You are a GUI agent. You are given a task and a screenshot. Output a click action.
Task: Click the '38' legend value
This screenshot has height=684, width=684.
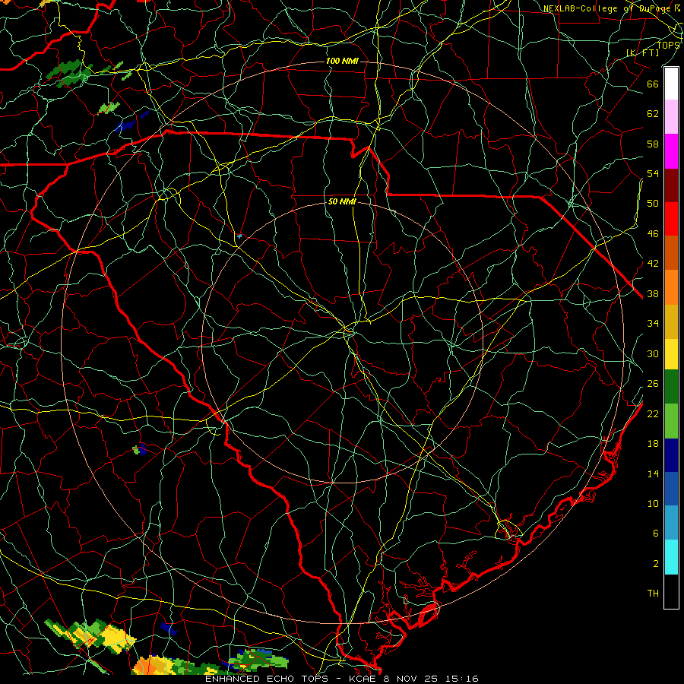653,294
